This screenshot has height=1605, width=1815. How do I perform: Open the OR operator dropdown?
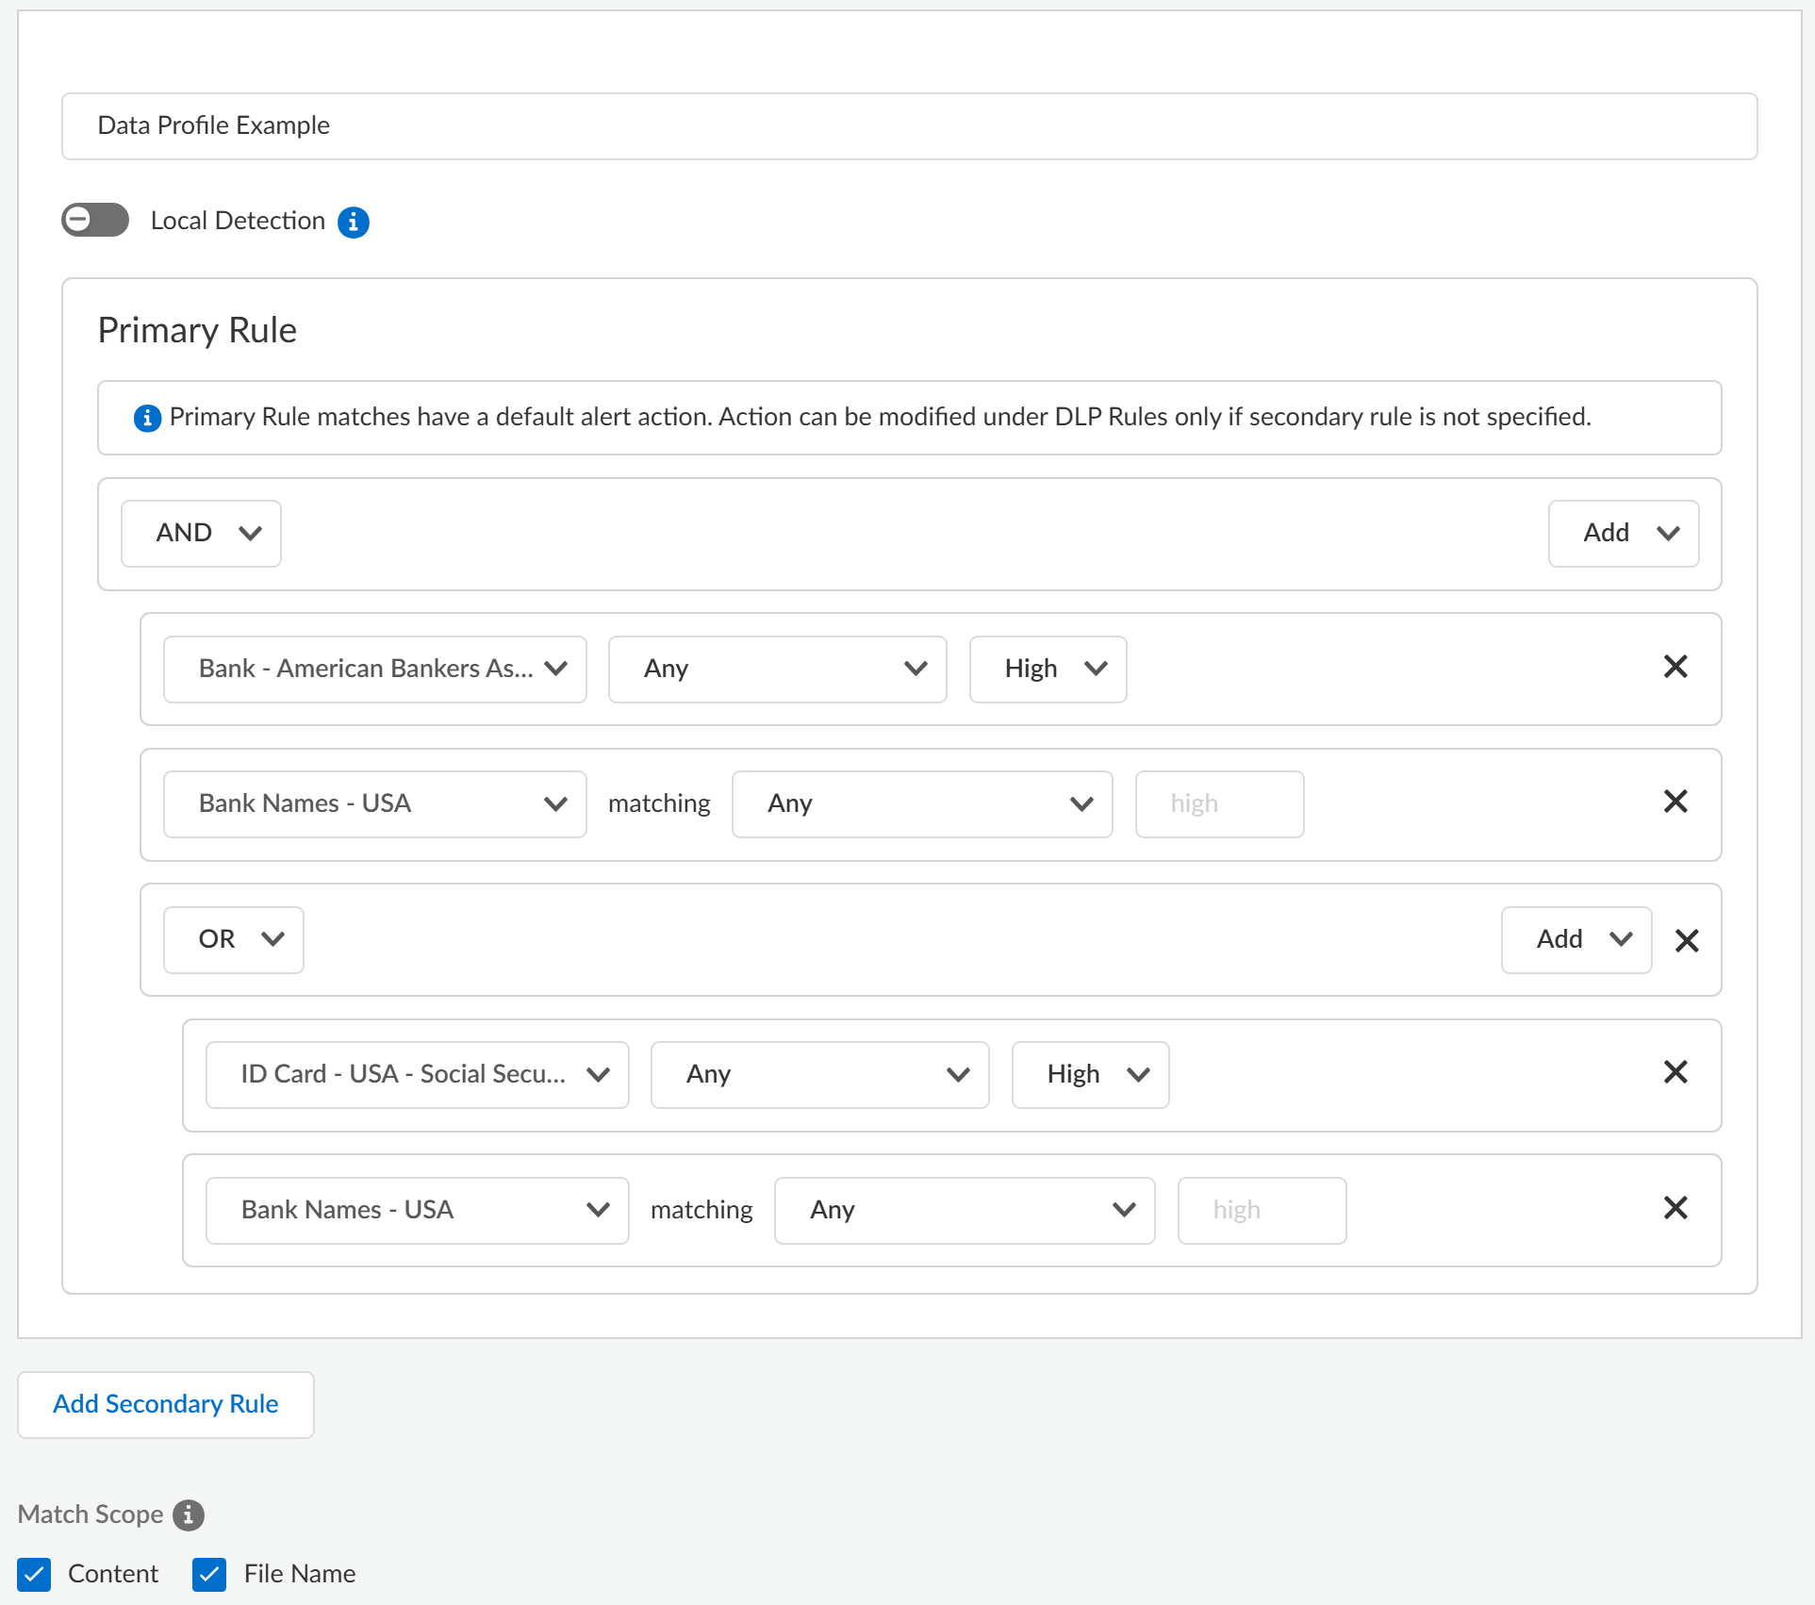pos(233,940)
